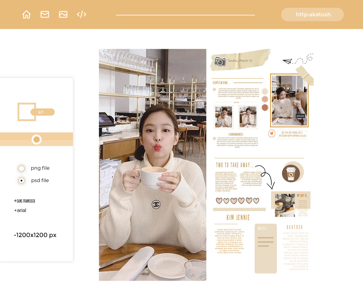The width and height of the screenshot is (363, 302).
Task: Click the square frame logo in side panel
Action: point(27,112)
